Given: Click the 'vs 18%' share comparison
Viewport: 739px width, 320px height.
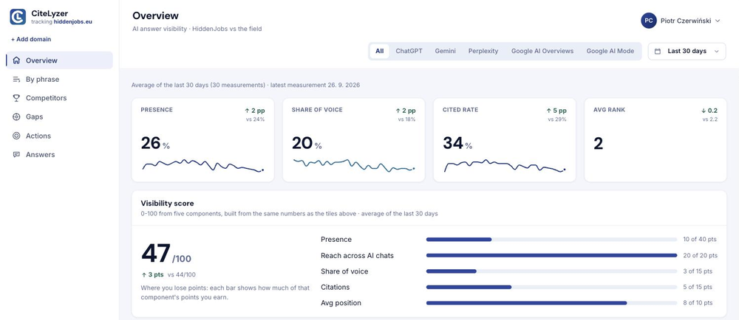Looking at the screenshot, I should pos(406,119).
